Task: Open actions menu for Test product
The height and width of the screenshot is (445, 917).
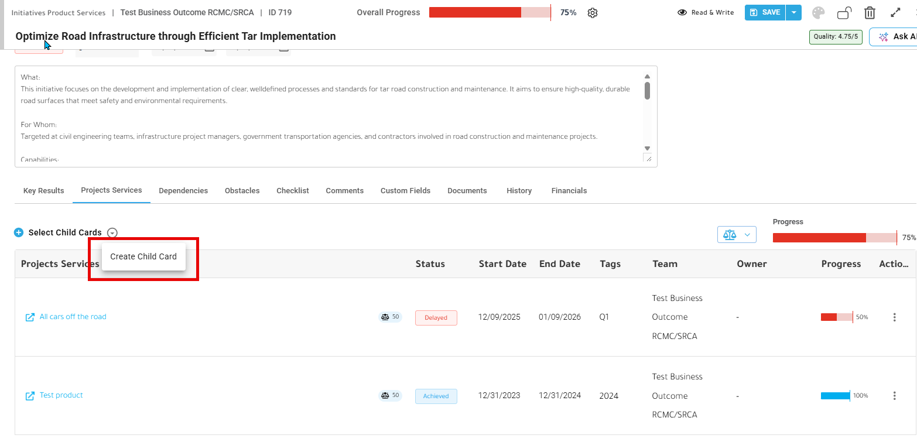Action: tap(894, 396)
